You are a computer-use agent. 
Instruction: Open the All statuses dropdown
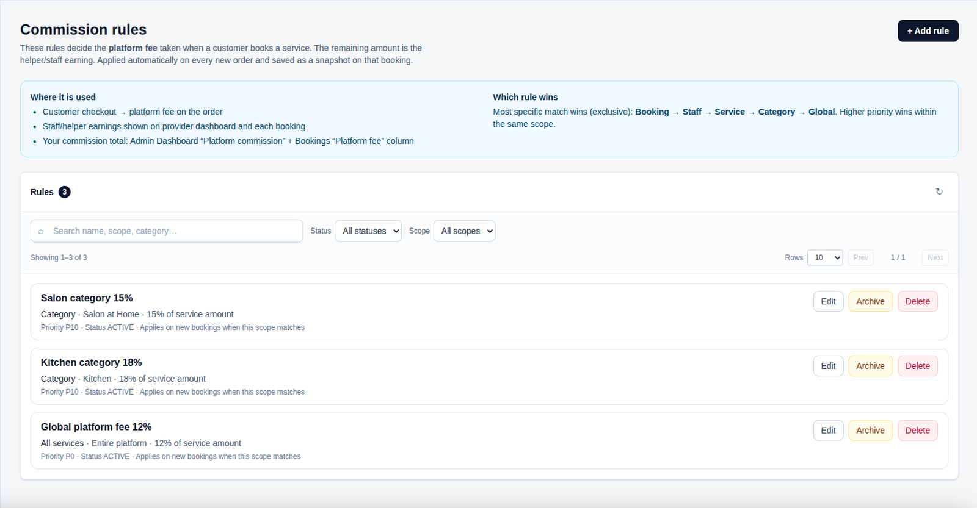368,231
